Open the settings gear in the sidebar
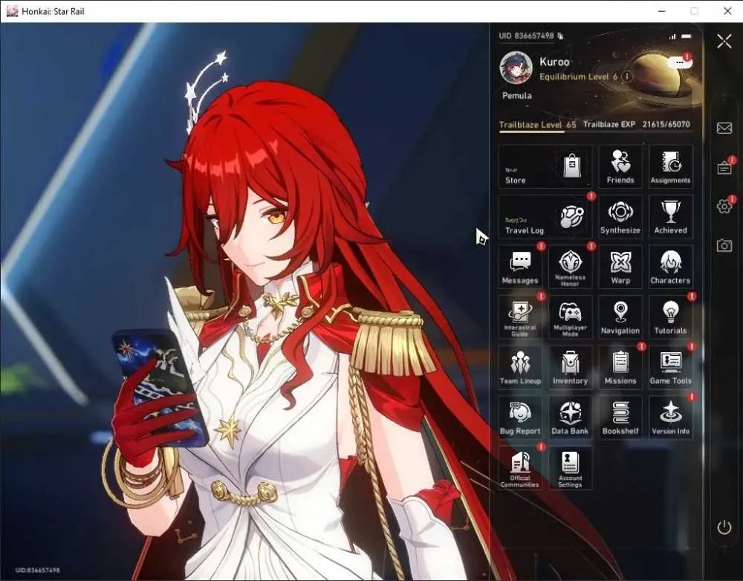Screen dimensions: 743x581 pyautogui.click(x=724, y=206)
